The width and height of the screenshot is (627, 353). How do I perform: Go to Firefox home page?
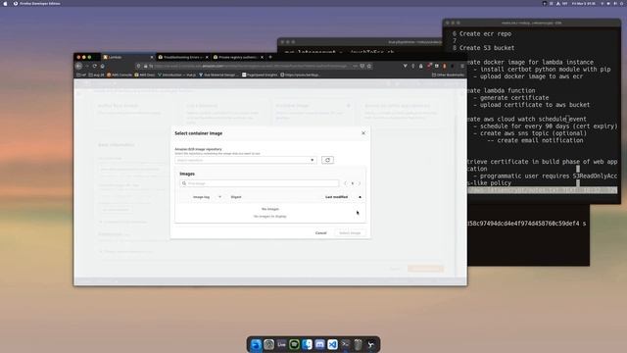click(102, 66)
